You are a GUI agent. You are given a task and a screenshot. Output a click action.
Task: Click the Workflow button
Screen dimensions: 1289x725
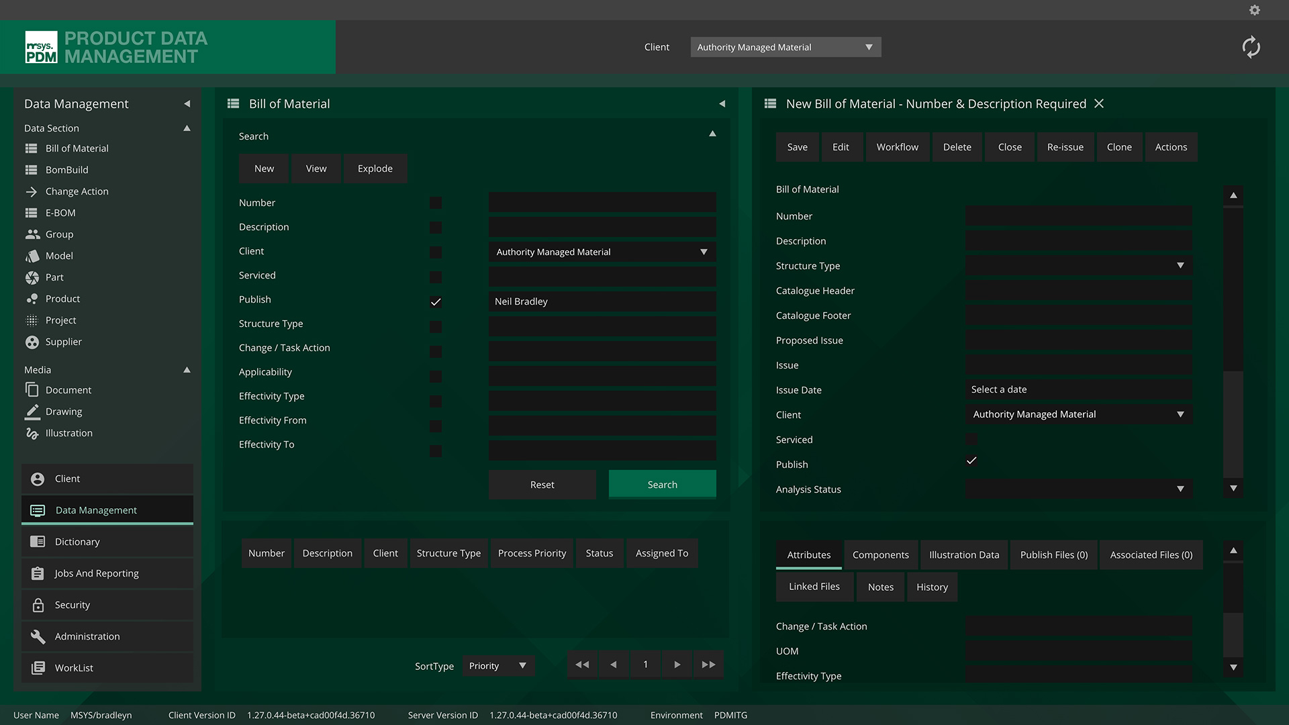[x=897, y=147]
